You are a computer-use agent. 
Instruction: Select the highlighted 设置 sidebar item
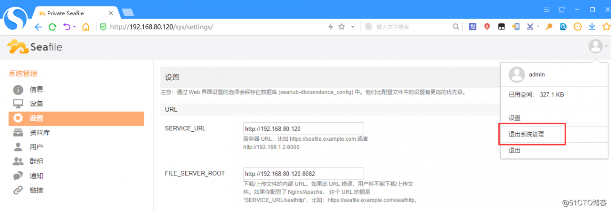76,118
